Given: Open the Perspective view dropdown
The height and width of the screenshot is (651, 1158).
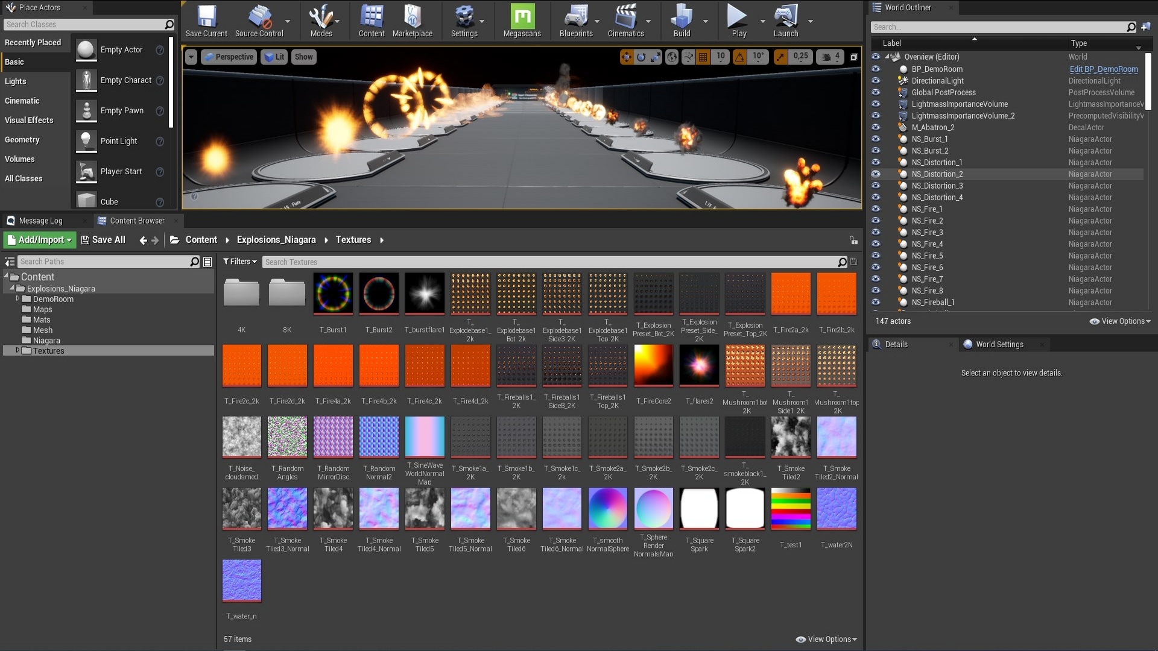Looking at the screenshot, I should [229, 57].
